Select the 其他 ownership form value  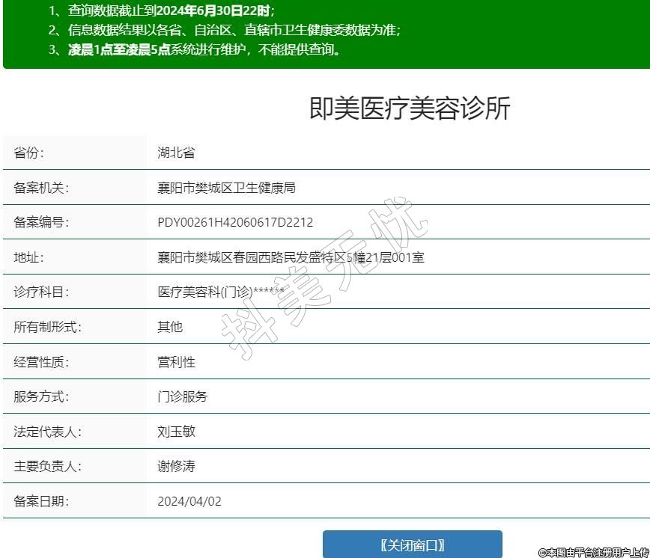pos(170,327)
